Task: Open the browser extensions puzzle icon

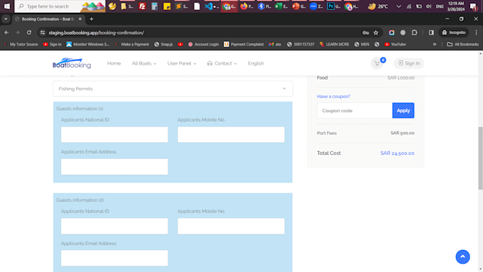Action: pos(414,33)
